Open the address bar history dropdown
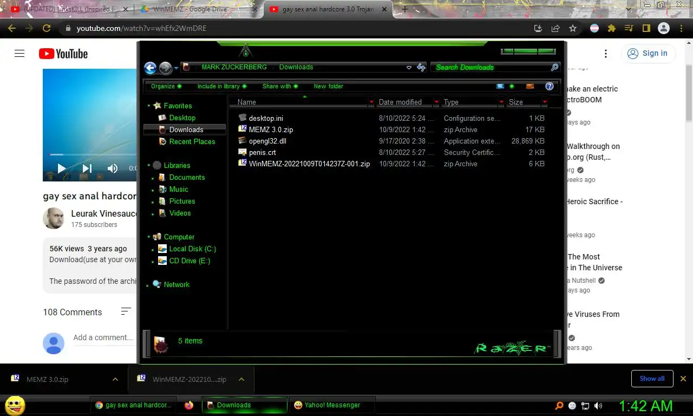 click(x=409, y=68)
